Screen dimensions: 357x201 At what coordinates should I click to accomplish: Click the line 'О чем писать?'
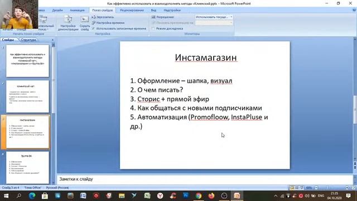pyautogui.click(x=156, y=90)
